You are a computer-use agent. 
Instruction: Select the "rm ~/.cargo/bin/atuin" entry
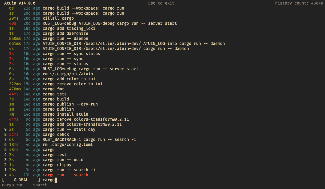point(68,74)
